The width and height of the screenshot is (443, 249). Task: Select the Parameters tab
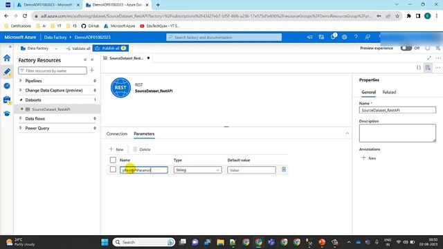tap(144, 133)
